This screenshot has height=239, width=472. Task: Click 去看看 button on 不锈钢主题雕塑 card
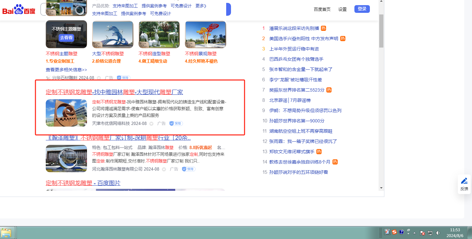[x=66, y=38]
